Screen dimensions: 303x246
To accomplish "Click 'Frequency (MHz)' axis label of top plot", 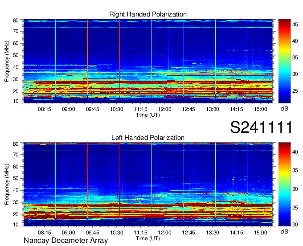I will pos(7,61).
